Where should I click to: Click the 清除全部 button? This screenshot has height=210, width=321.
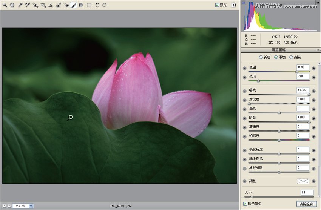tap(306, 204)
